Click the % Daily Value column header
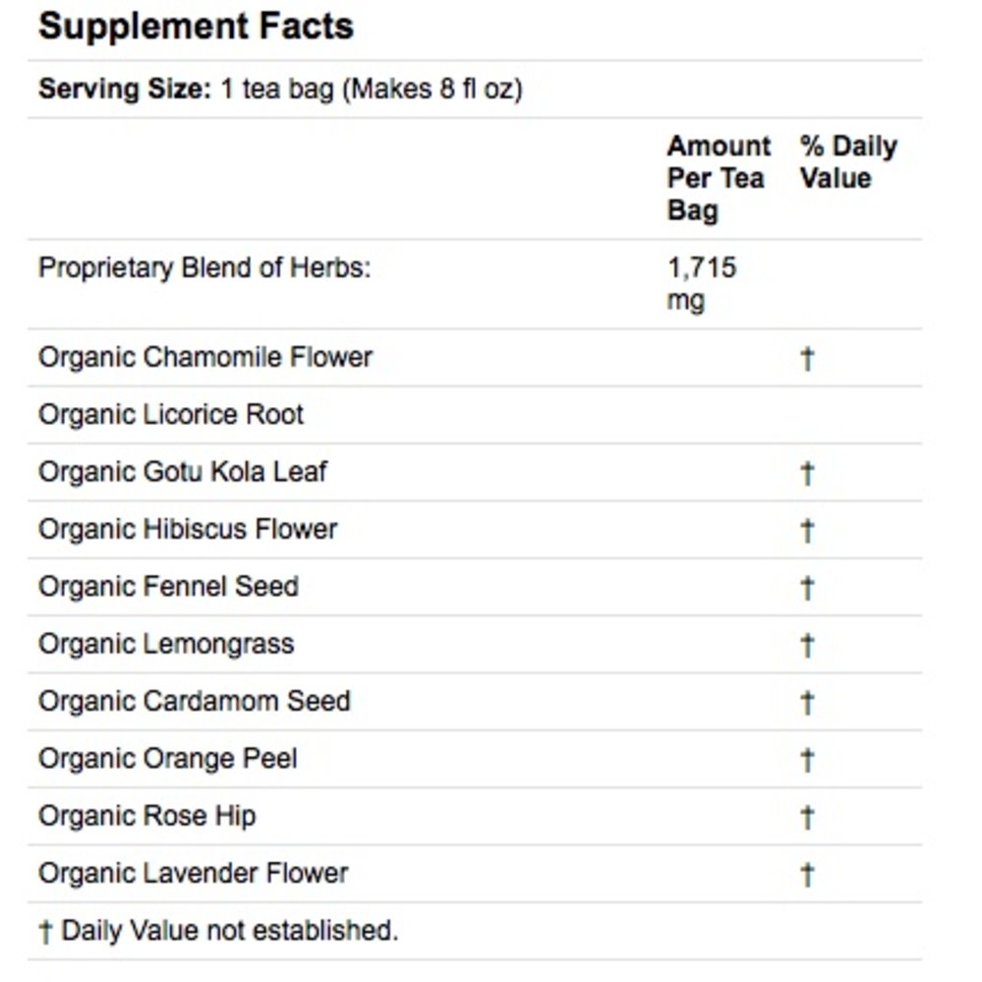The width and height of the screenshot is (982, 982). coord(847,162)
